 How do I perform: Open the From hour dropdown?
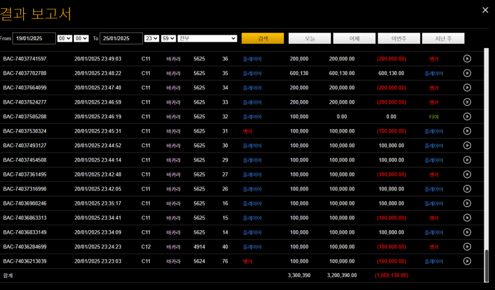(x=65, y=38)
